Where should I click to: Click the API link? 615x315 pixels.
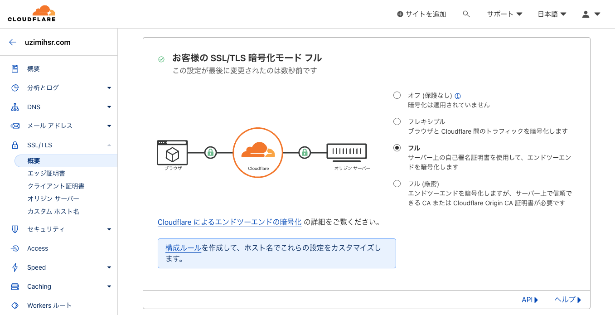[530, 300]
